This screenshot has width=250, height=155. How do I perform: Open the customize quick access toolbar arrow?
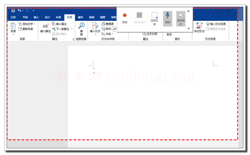coord(33,10)
